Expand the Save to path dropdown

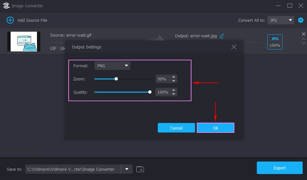point(127,169)
